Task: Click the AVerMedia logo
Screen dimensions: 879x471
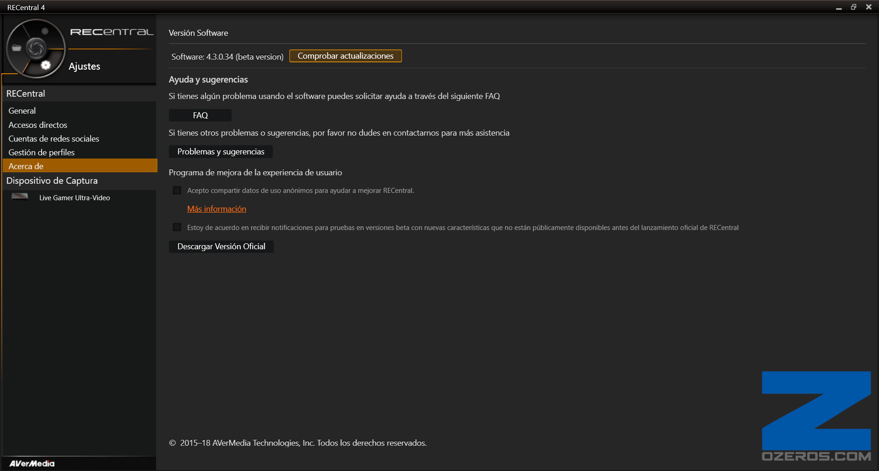Action: pyautogui.click(x=32, y=463)
